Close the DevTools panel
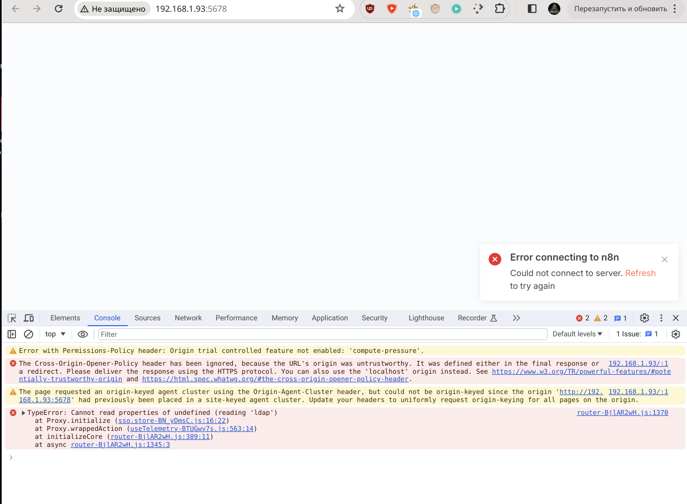The width and height of the screenshot is (687, 504). 676,318
